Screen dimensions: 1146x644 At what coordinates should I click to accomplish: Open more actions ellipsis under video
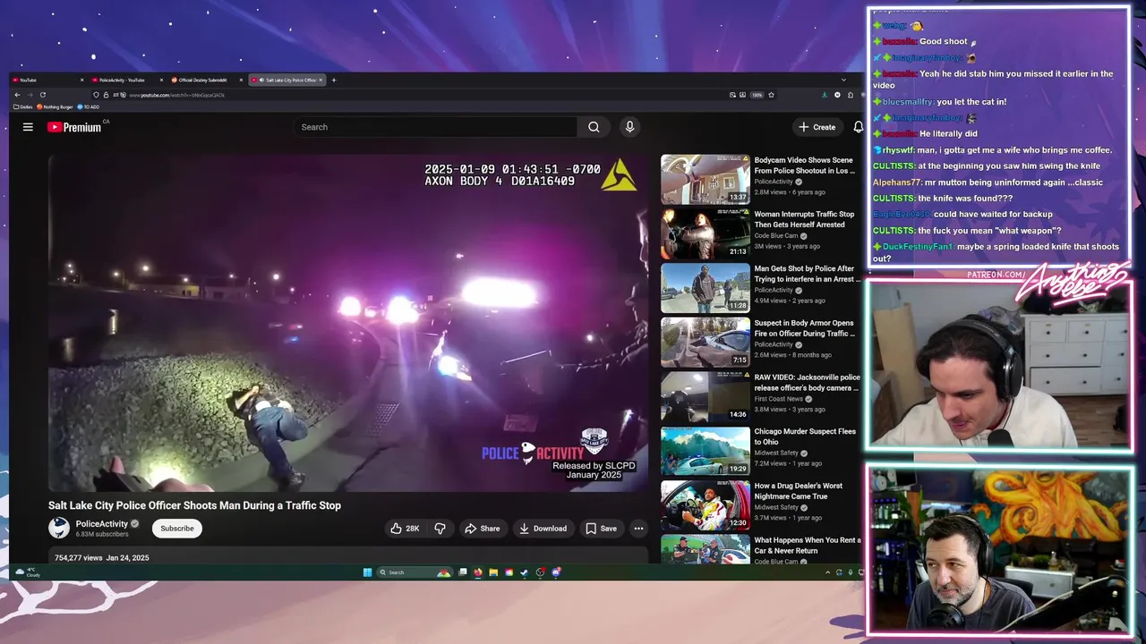[638, 529]
